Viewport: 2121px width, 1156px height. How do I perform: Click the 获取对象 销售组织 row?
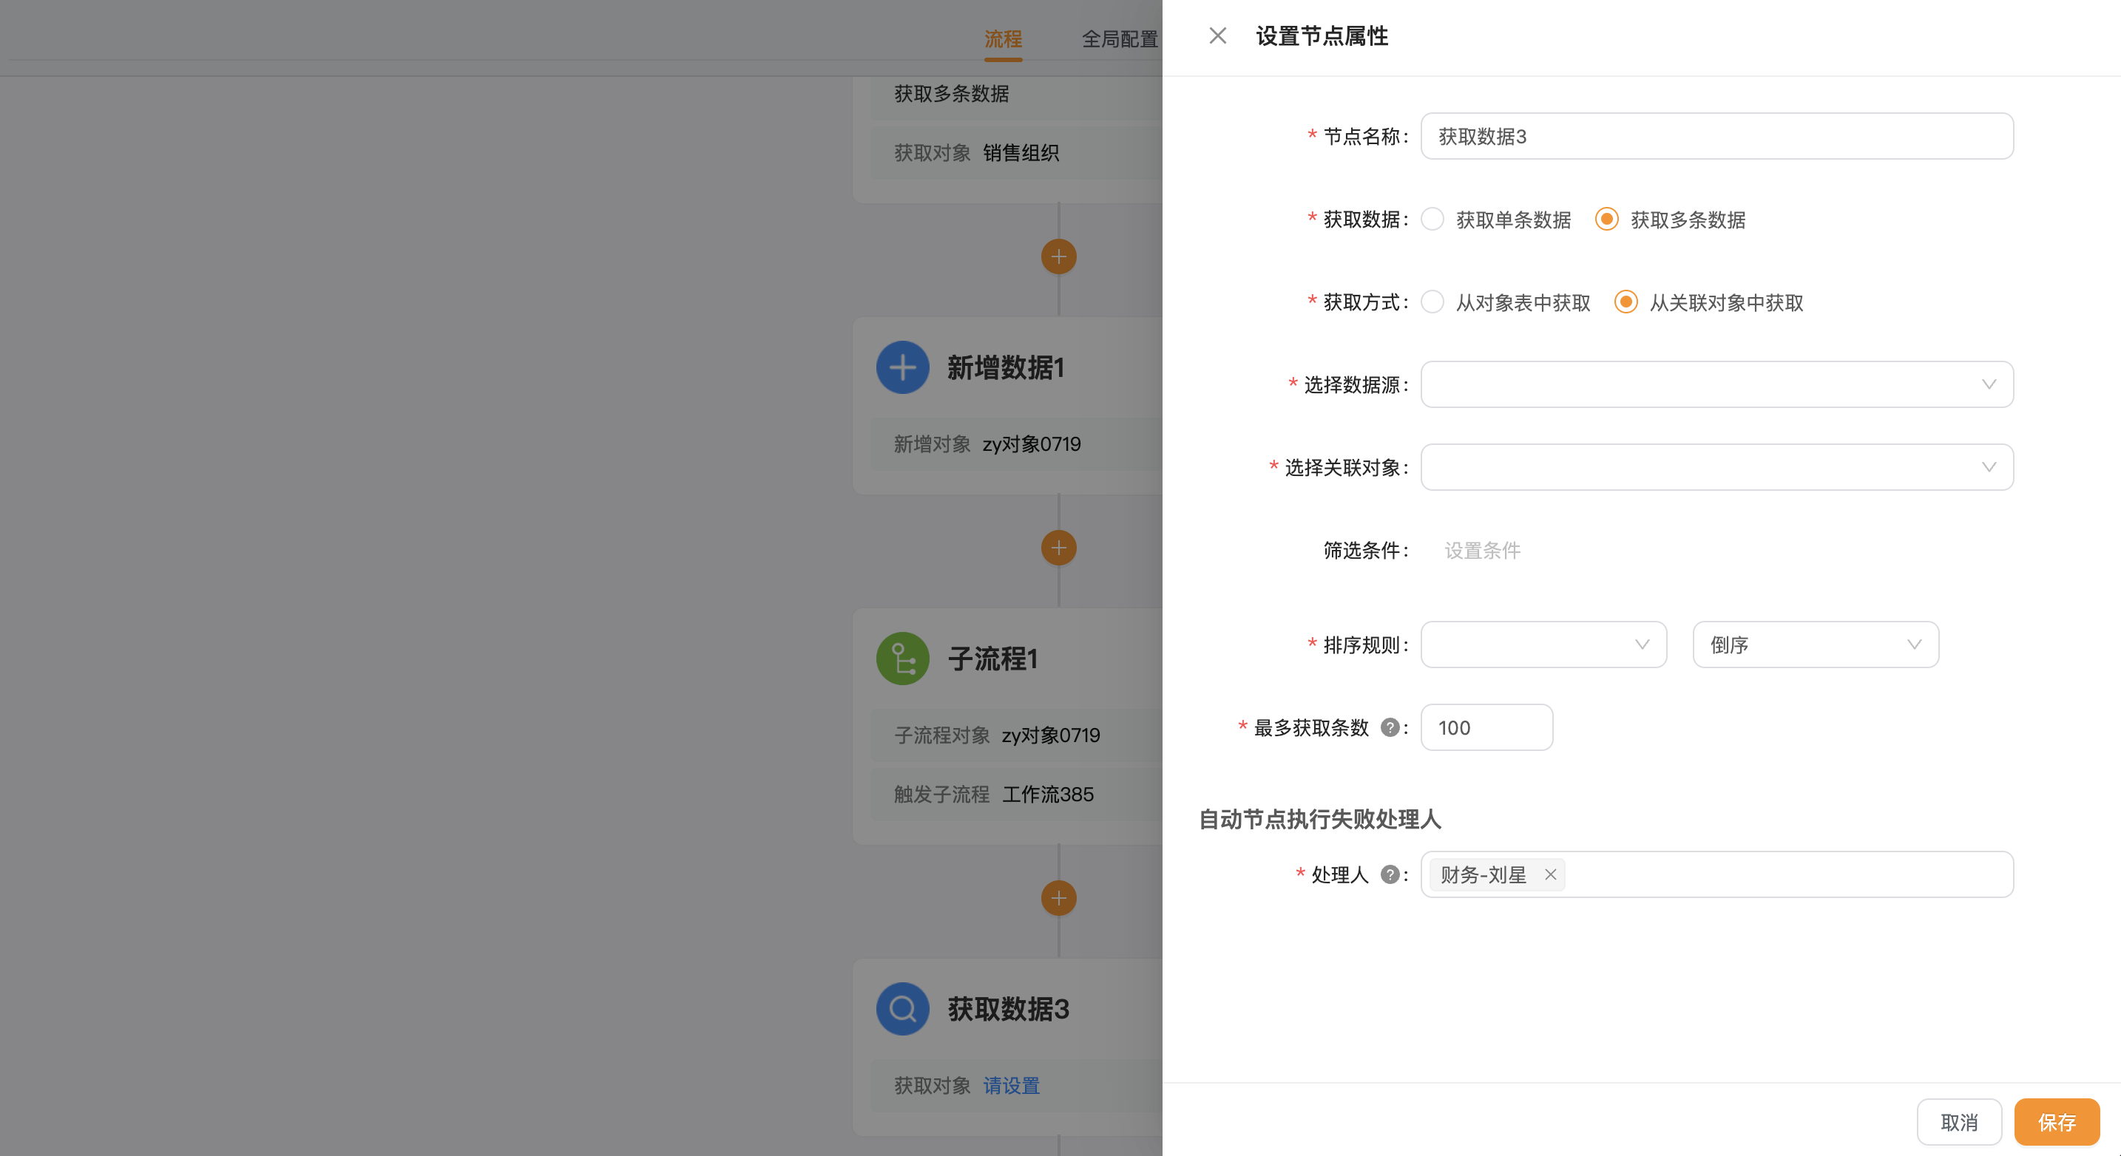coord(1016,152)
